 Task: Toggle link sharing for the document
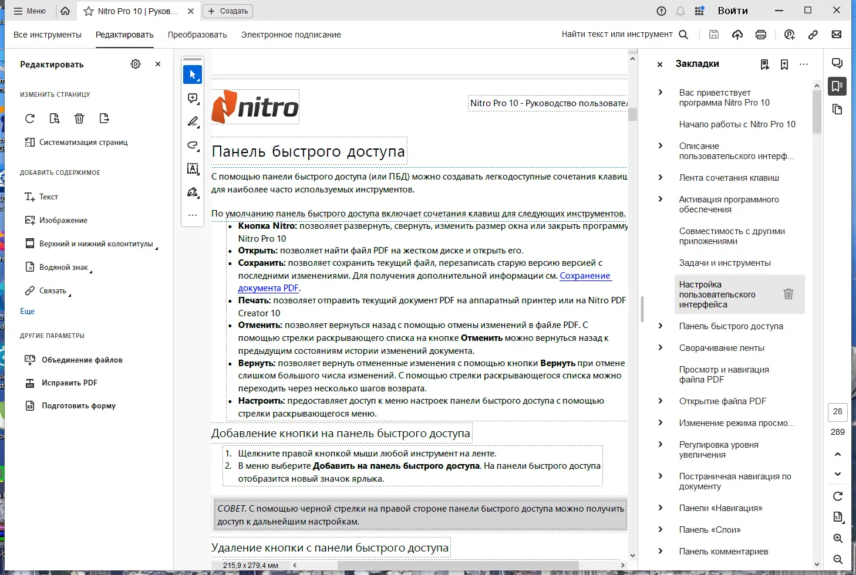pos(813,35)
